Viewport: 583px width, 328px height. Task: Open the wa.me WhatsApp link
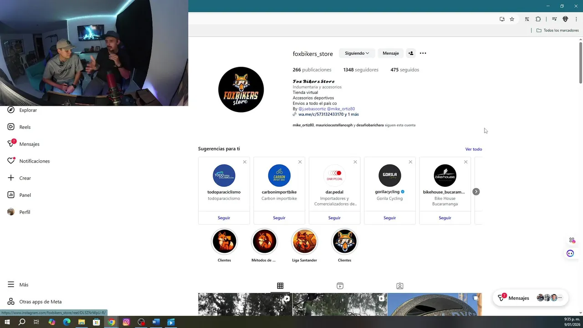(326, 114)
